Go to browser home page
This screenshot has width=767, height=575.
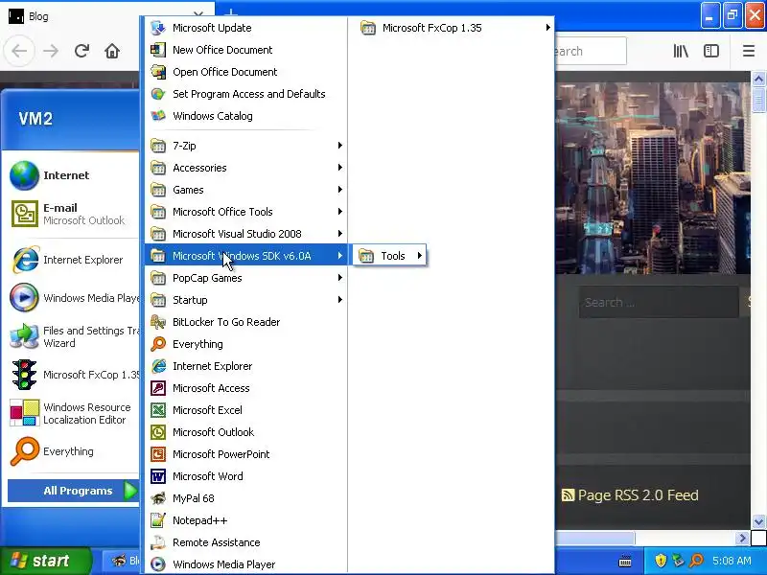click(112, 51)
